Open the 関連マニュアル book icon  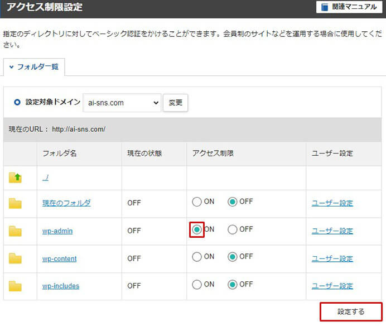(325, 7)
